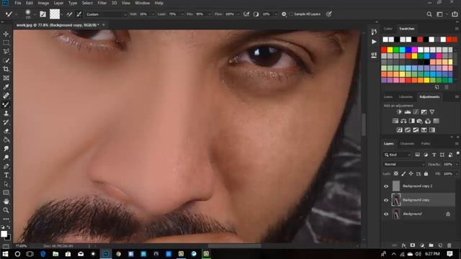Toggle load brush after each stroke

(x=69, y=14)
